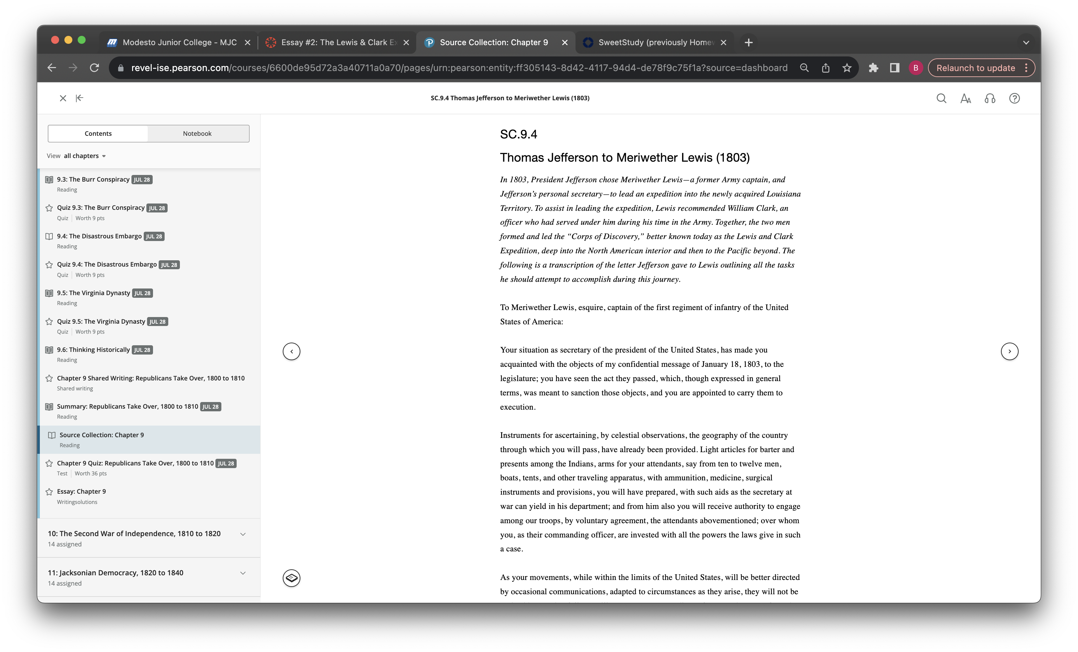
Task: Start audio playback headphones icon
Action: coord(990,99)
